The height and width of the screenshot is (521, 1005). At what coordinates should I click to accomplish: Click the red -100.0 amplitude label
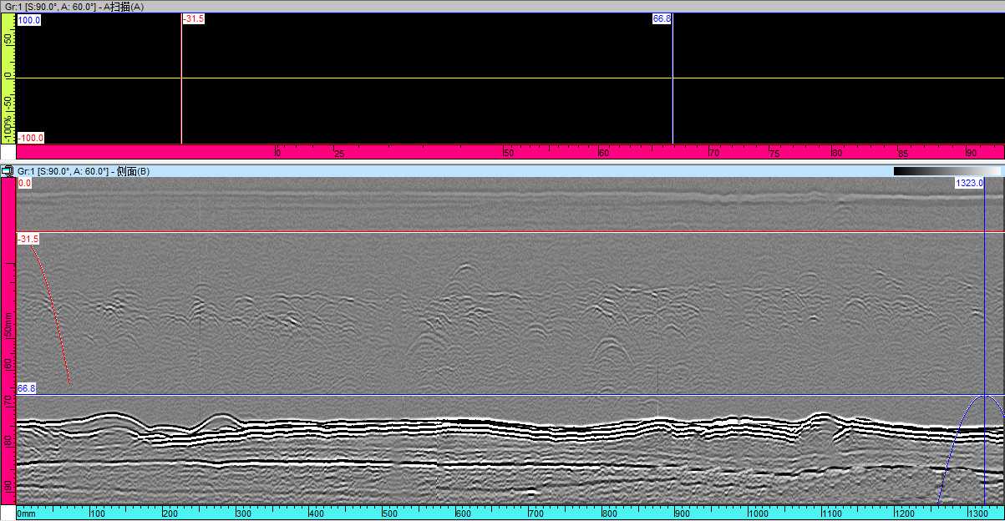point(31,138)
